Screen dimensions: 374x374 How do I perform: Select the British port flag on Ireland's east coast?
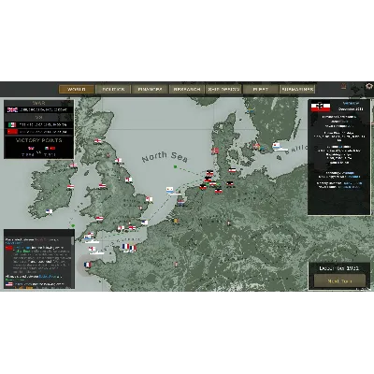(71, 187)
